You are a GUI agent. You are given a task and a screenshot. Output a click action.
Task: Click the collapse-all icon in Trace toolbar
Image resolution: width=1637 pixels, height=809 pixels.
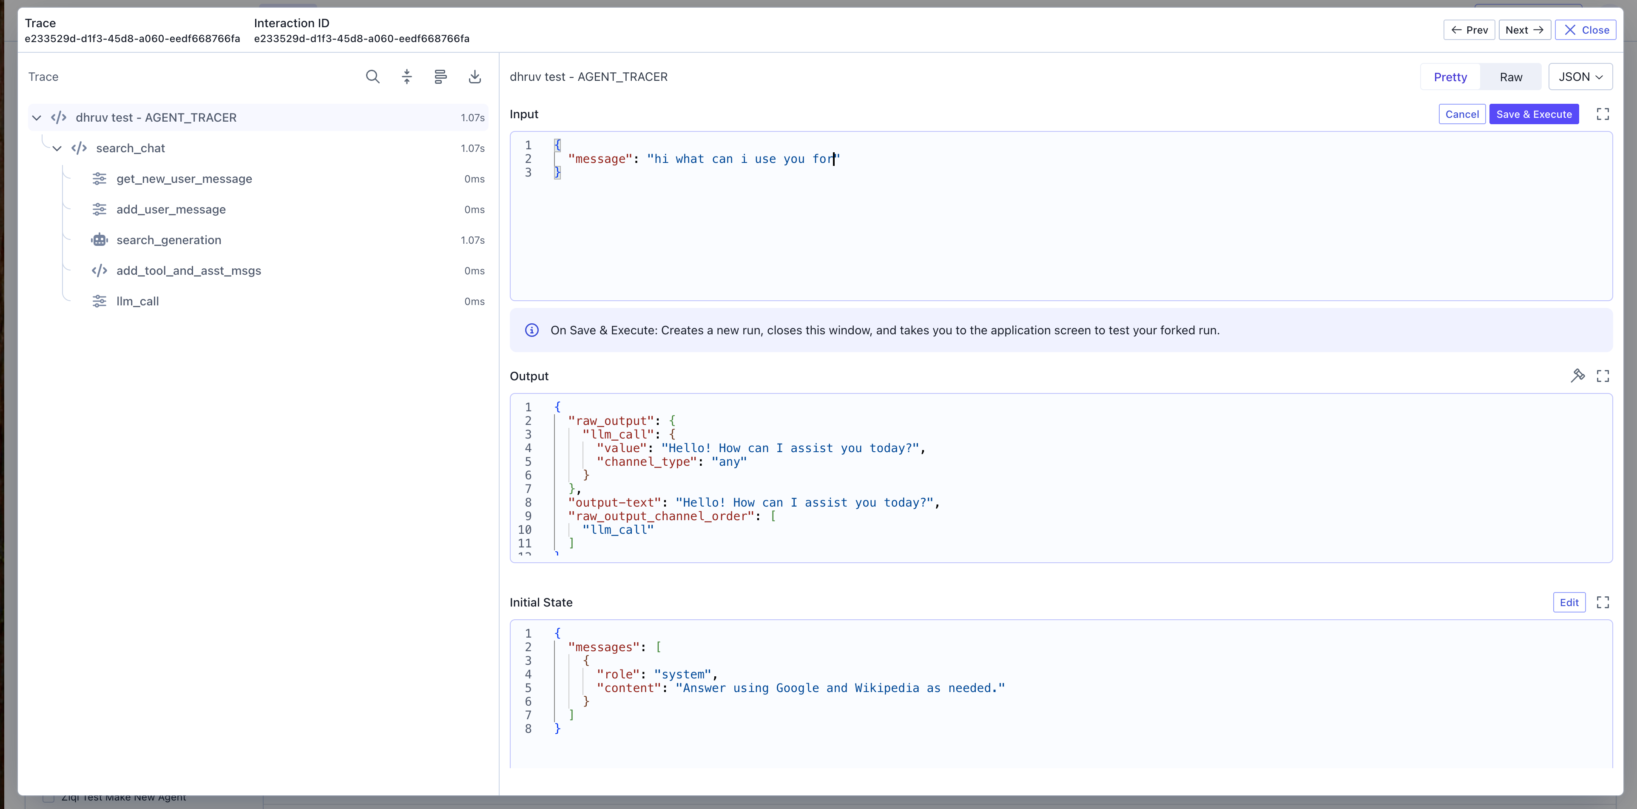[407, 77]
